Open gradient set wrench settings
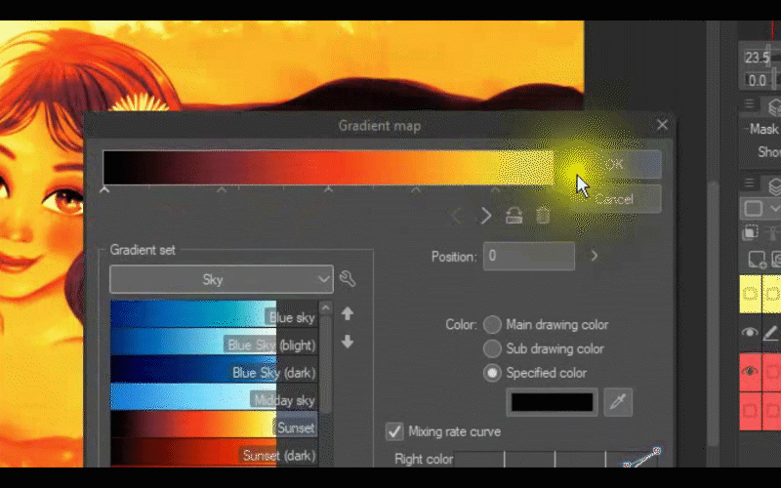 pos(348,279)
